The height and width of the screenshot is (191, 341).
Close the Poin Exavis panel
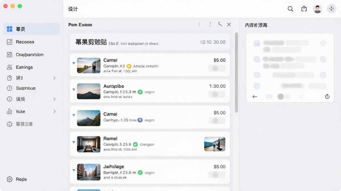[229, 25]
